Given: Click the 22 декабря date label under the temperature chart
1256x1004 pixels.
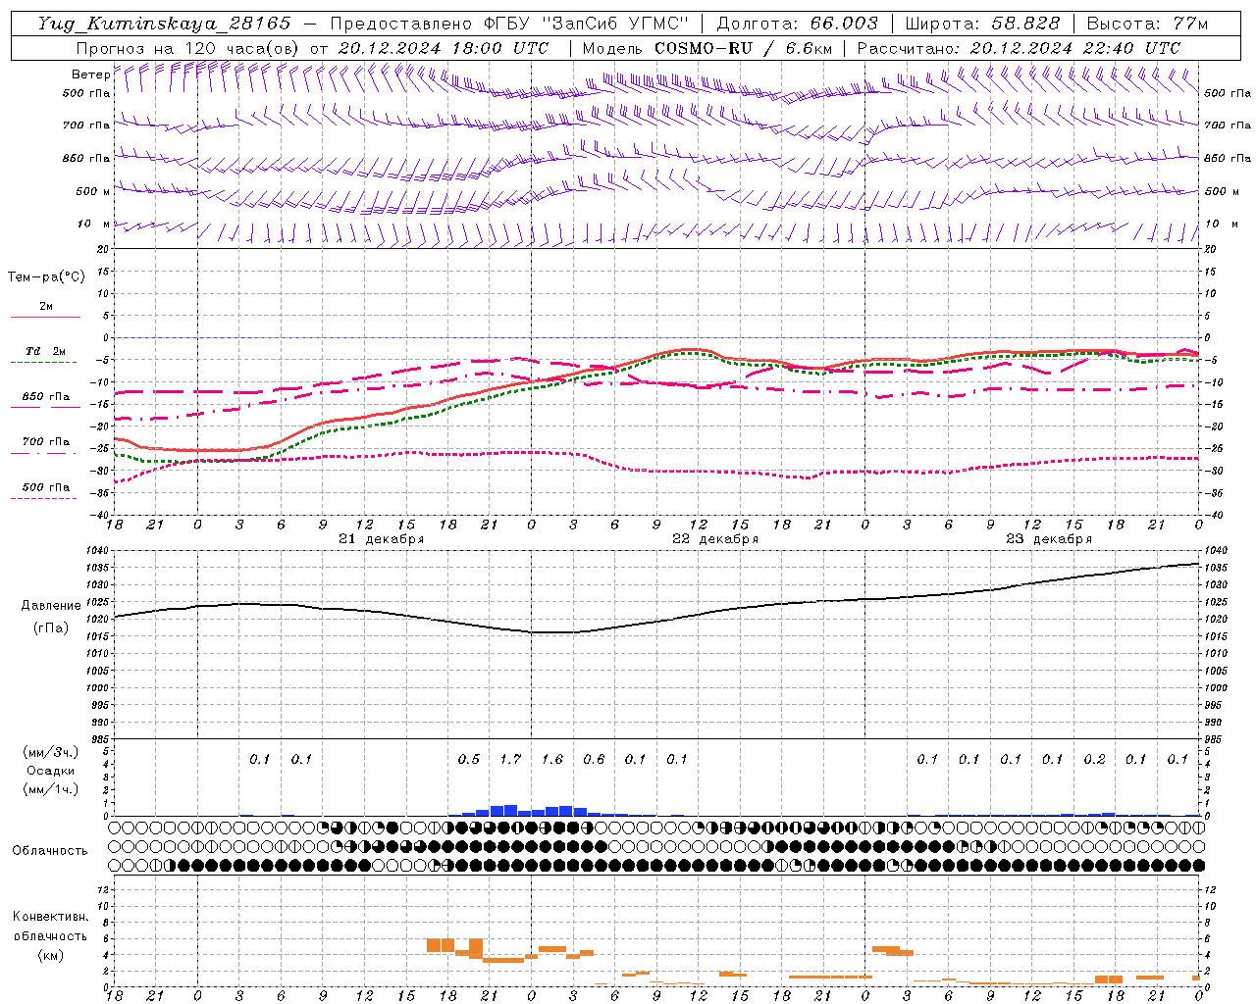Looking at the screenshot, I should tap(715, 538).
